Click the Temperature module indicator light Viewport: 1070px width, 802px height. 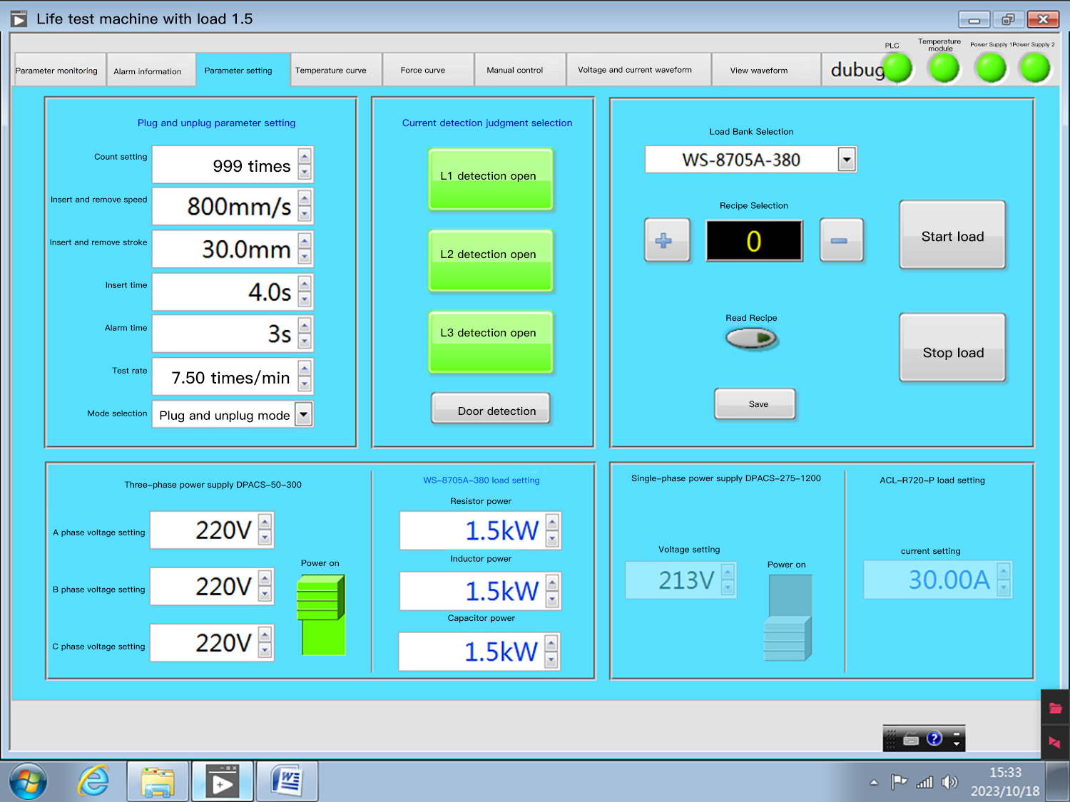tap(944, 68)
